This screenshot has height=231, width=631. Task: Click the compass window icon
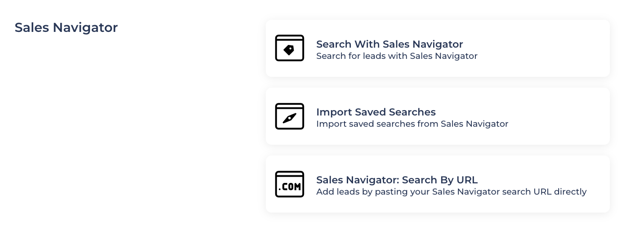[x=289, y=116]
